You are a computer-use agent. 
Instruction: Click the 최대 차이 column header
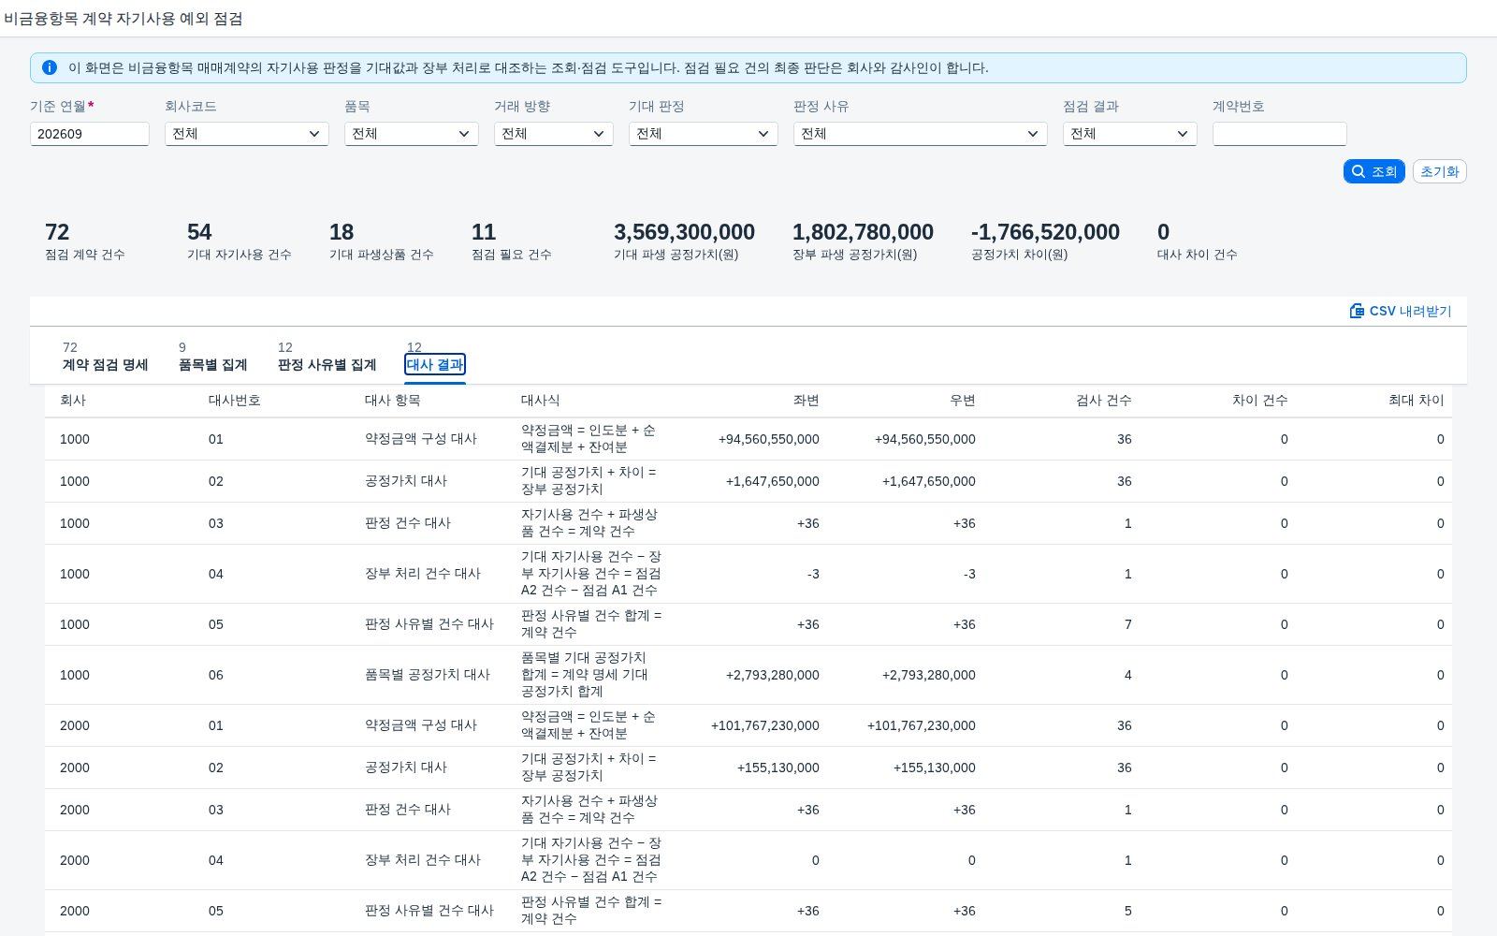click(1416, 400)
